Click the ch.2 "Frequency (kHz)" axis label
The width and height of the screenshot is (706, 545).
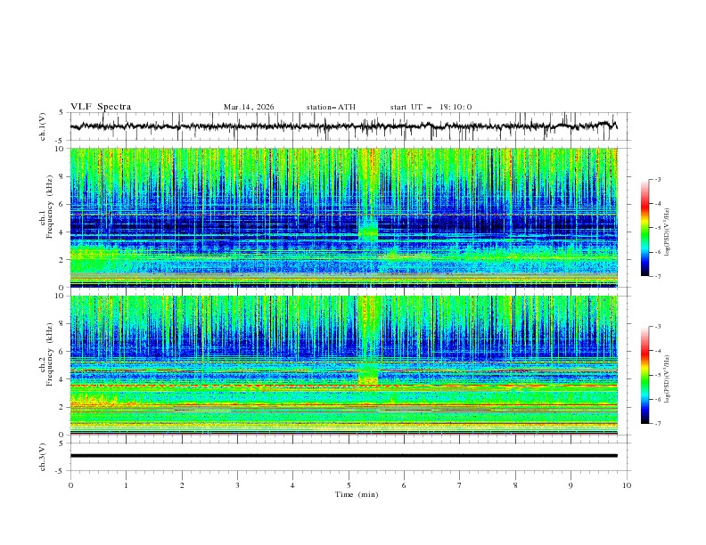(x=50, y=354)
